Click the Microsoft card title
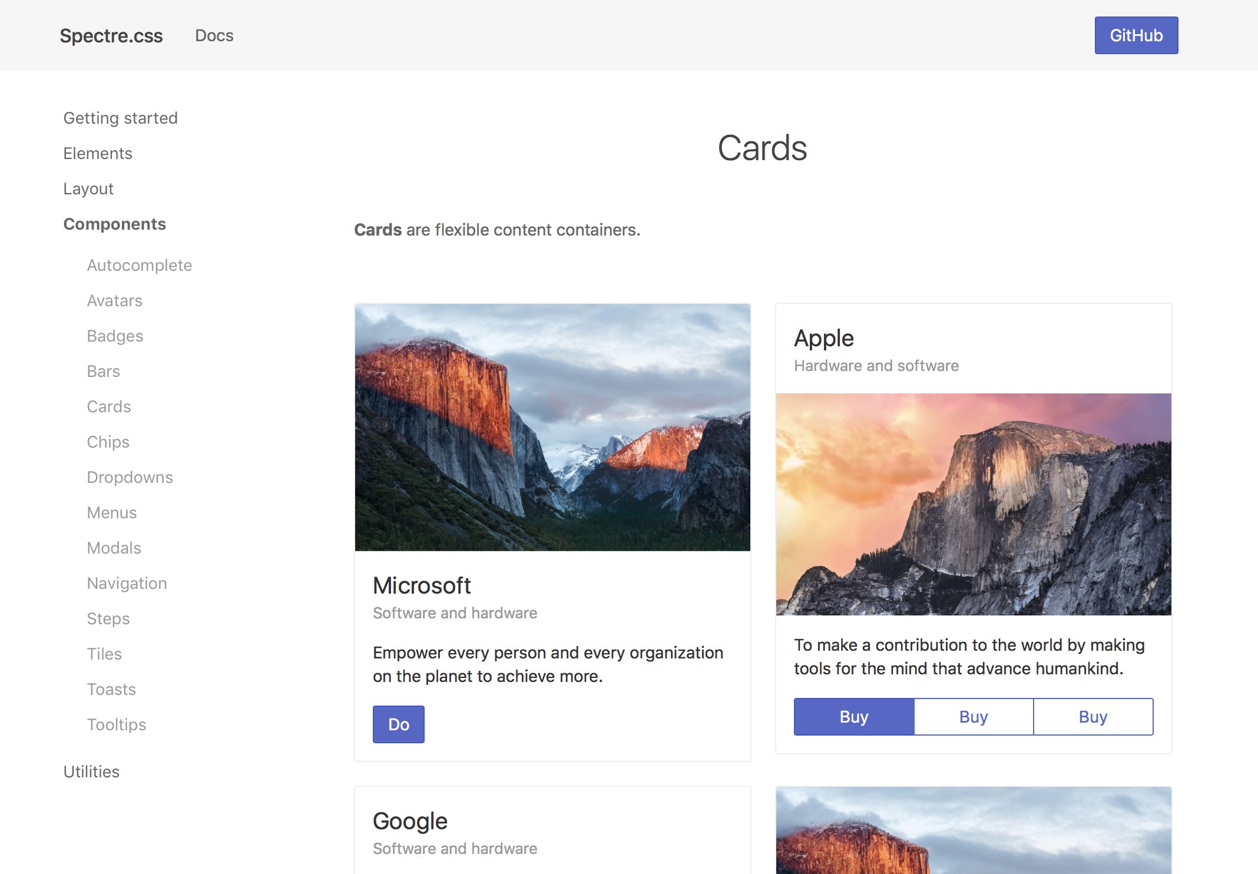1258x874 pixels. click(422, 585)
